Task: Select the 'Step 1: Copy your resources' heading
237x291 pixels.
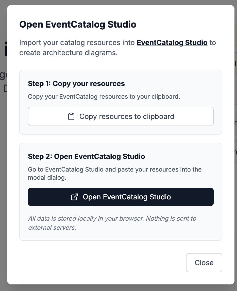Action: [76, 84]
